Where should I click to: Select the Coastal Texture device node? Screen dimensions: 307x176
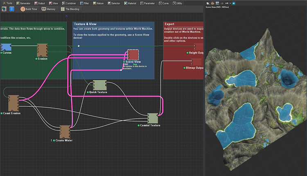point(153,118)
